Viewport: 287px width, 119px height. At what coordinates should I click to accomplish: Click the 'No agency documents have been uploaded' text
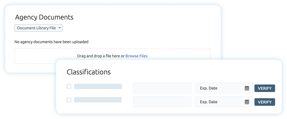pos(52,42)
